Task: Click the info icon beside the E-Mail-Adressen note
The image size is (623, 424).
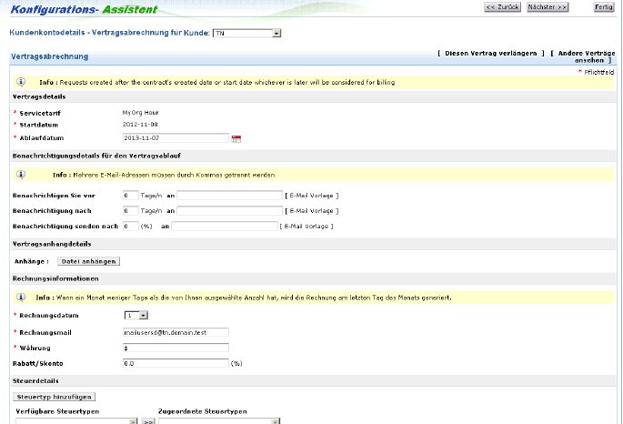Action: pos(21,175)
